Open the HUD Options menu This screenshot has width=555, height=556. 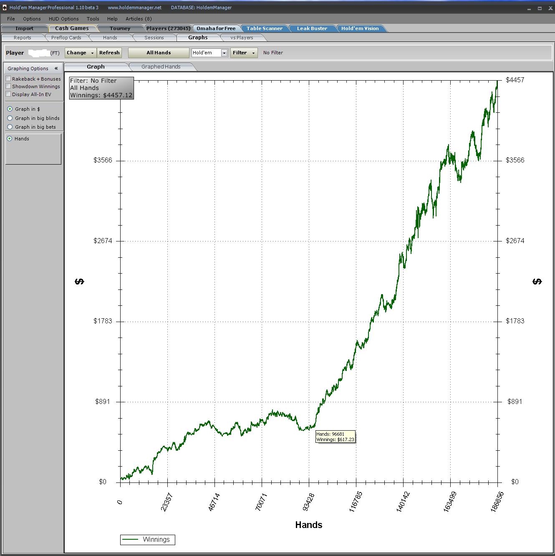point(63,19)
